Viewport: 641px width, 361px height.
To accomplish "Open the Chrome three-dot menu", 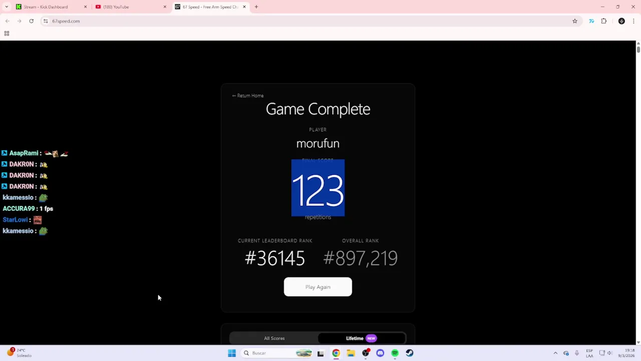I will (x=633, y=21).
